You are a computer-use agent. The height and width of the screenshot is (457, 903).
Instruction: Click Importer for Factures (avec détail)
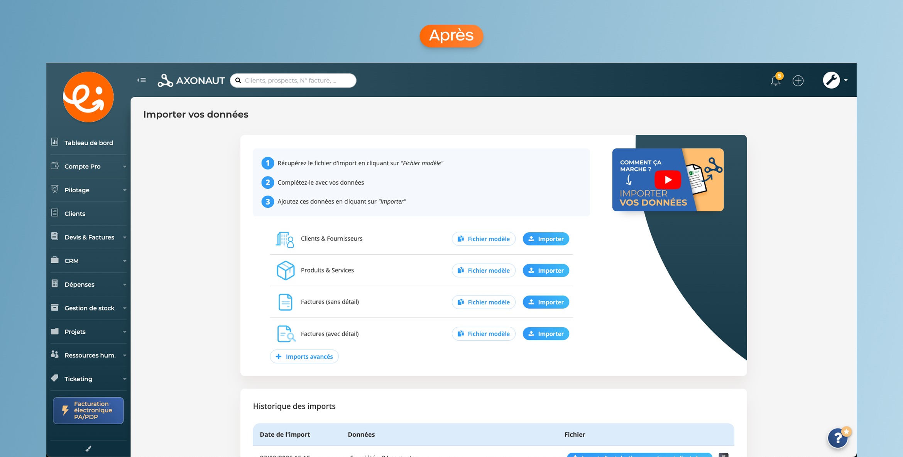(546, 334)
